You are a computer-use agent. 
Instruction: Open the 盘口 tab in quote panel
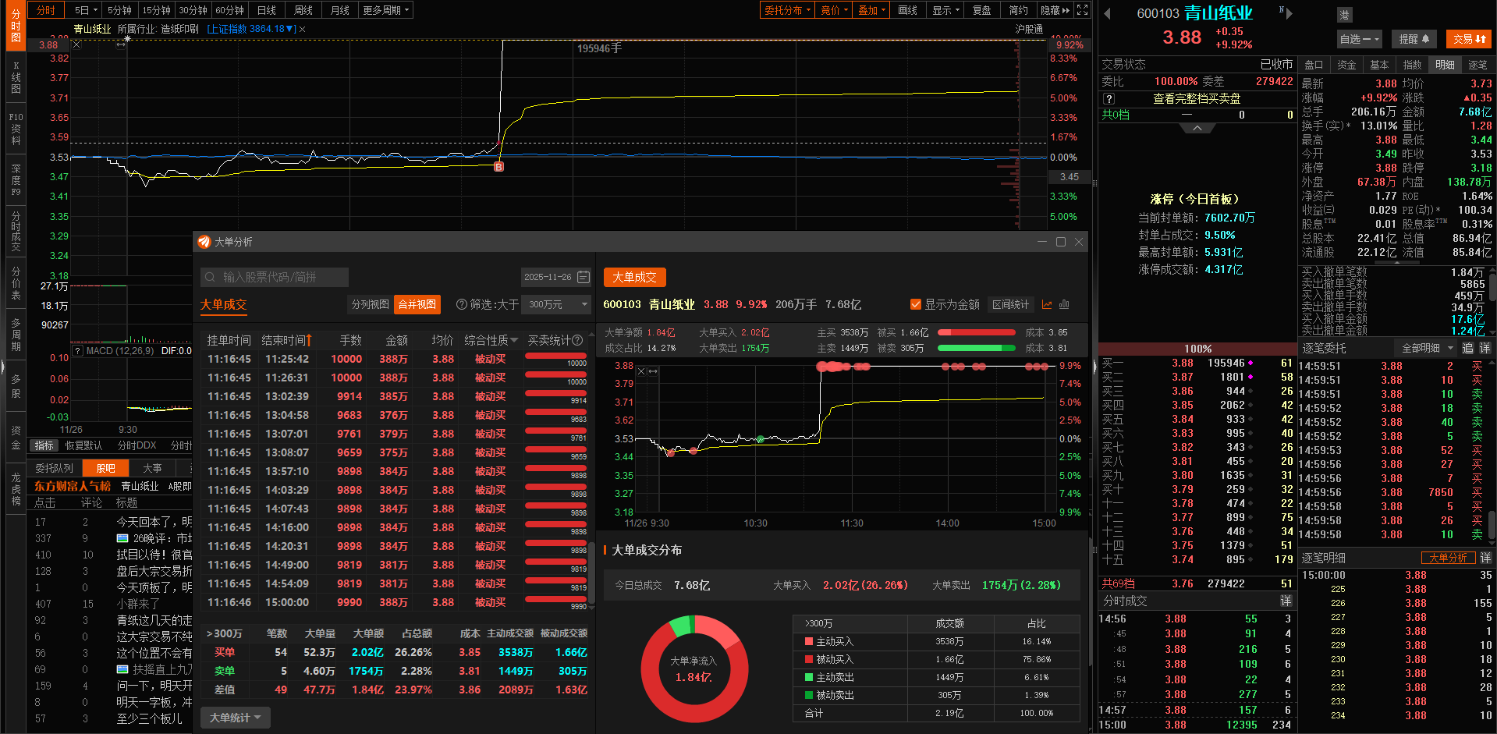1314,65
